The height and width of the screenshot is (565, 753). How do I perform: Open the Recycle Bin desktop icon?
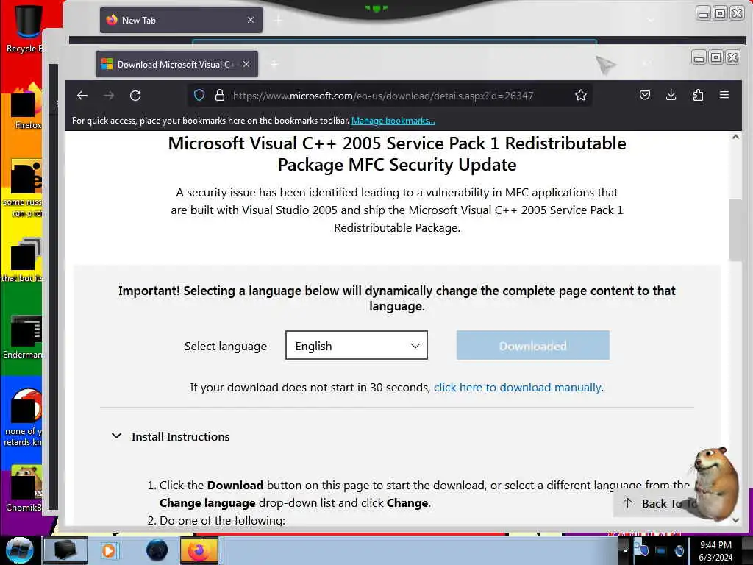(24, 27)
